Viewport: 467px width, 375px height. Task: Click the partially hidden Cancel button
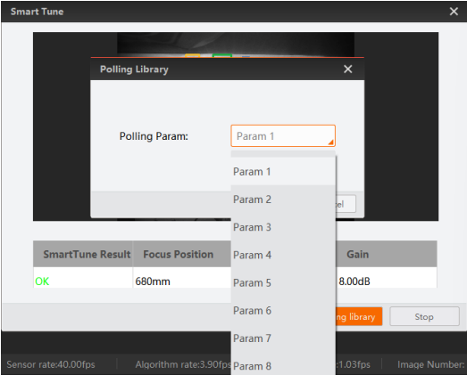[346, 204]
